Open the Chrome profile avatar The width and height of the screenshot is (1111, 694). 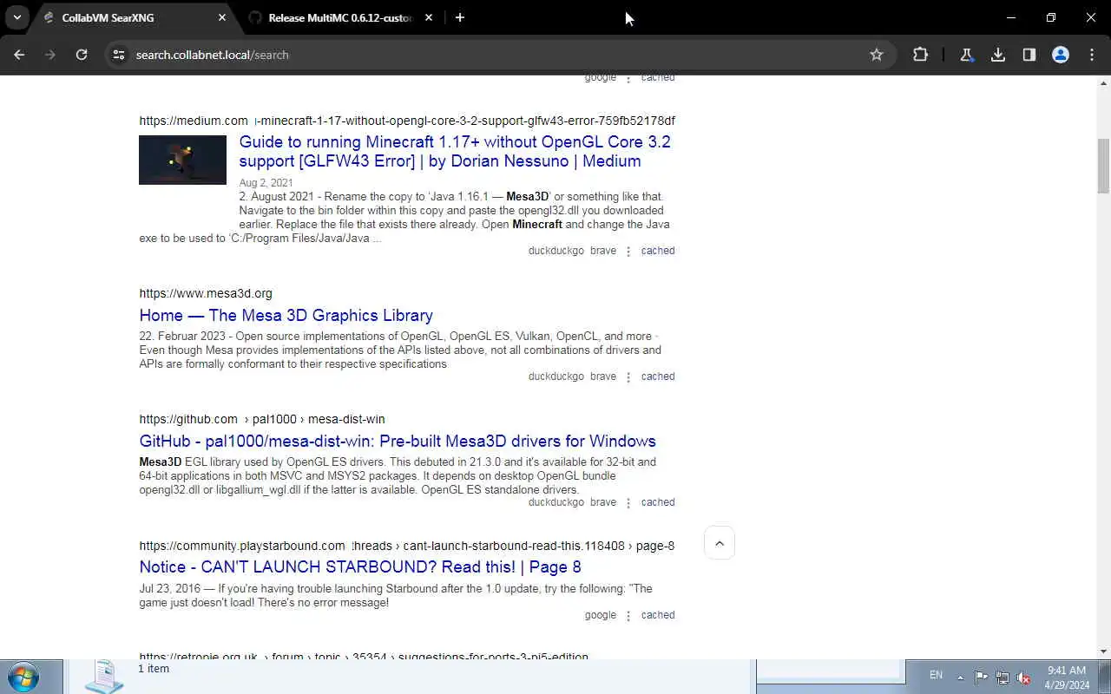tap(1061, 55)
